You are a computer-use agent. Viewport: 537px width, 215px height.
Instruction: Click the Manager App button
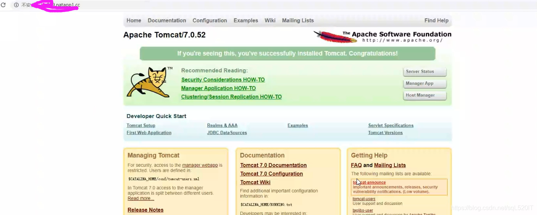click(x=425, y=83)
